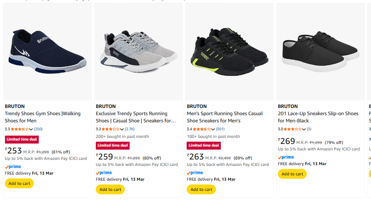Screen dimensions: 371x200
Task: Expand rating chevron on black-green shoes
Action: click(x=213, y=129)
